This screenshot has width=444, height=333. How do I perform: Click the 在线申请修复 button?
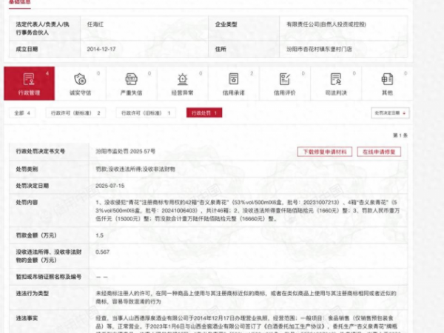(379, 151)
